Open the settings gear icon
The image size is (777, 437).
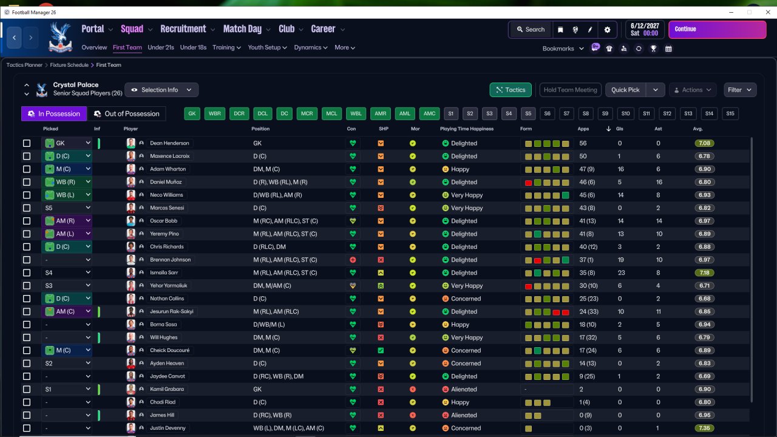(607, 29)
